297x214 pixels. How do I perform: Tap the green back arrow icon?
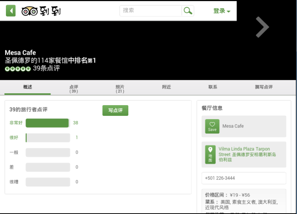point(11,11)
